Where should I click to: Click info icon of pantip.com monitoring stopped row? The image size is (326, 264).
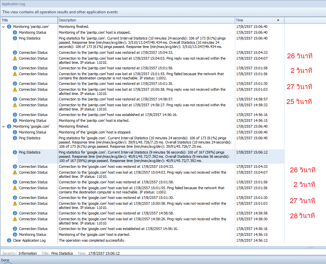(x=15, y=32)
